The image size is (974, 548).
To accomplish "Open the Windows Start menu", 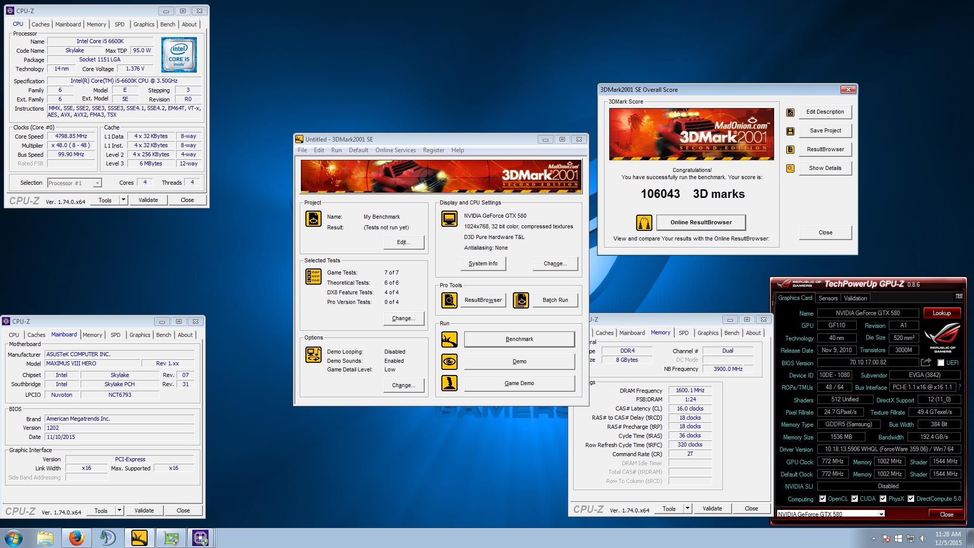I will tap(14, 538).
